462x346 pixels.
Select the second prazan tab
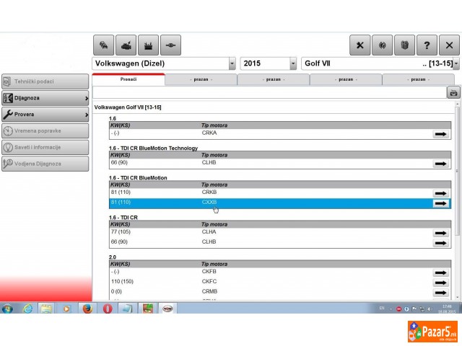274,79
